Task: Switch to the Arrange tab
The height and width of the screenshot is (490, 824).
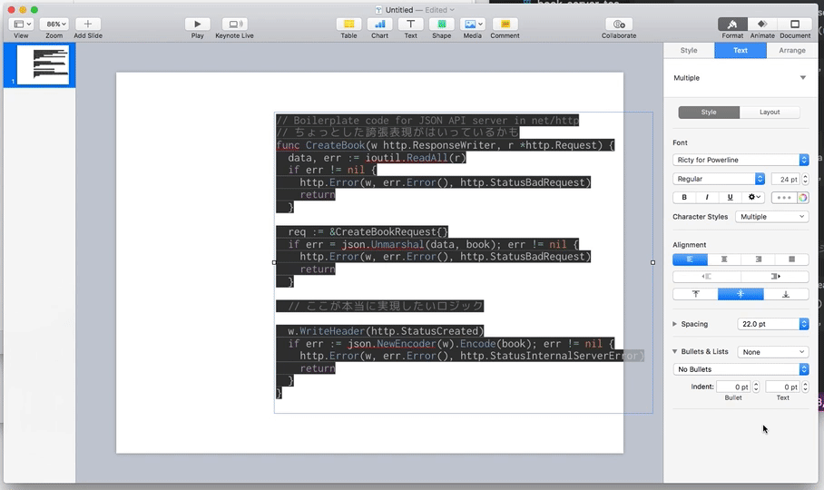Action: pyautogui.click(x=792, y=51)
